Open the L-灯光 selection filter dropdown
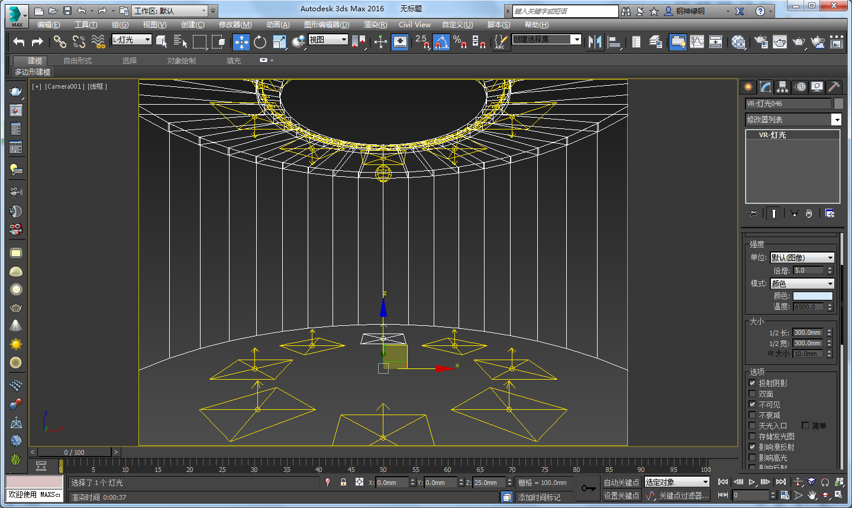This screenshot has height=508, width=852. point(131,40)
